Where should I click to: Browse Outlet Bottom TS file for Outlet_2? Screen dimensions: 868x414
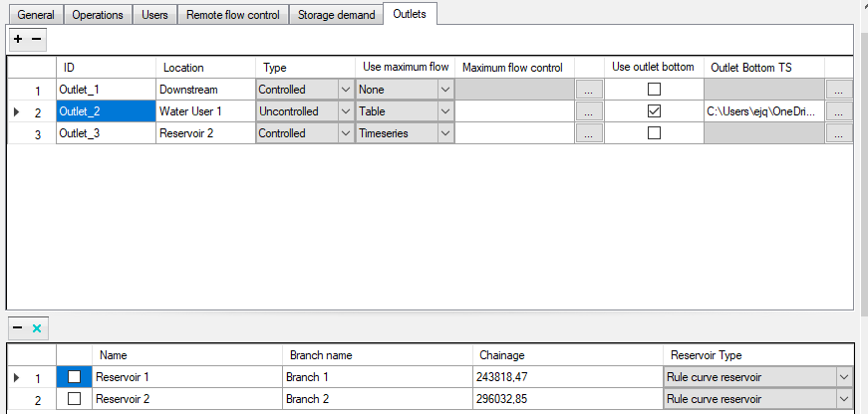(x=839, y=111)
